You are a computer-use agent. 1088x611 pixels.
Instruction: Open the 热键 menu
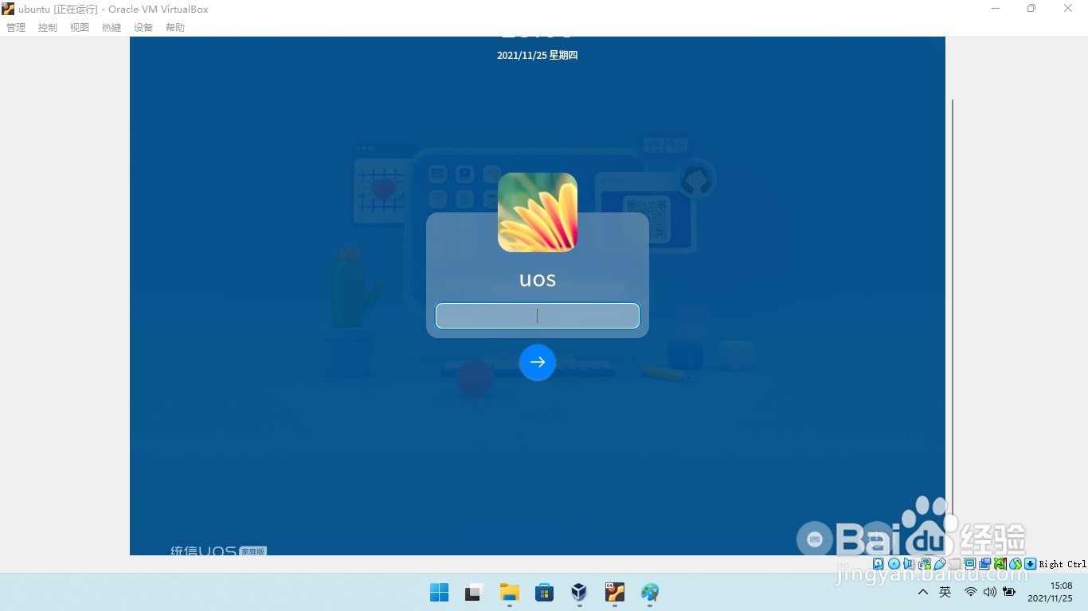112,27
